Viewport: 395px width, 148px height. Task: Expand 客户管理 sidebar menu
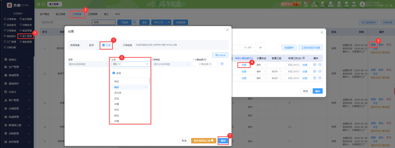[x=17, y=101]
